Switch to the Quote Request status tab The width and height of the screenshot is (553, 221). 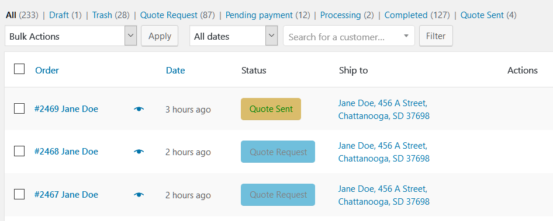[169, 15]
